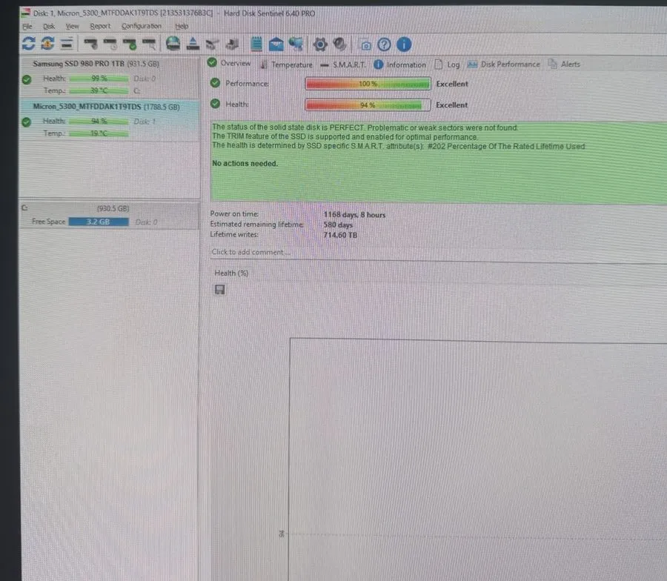This screenshot has width=667, height=581.
Task: Click the camera screenshot toolbar icon
Action: (365, 45)
